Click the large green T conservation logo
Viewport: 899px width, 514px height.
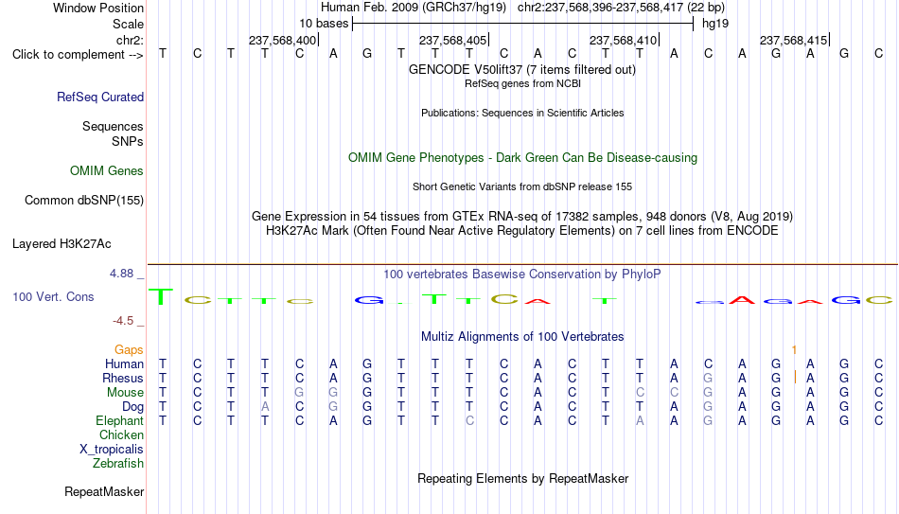(162, 297)
